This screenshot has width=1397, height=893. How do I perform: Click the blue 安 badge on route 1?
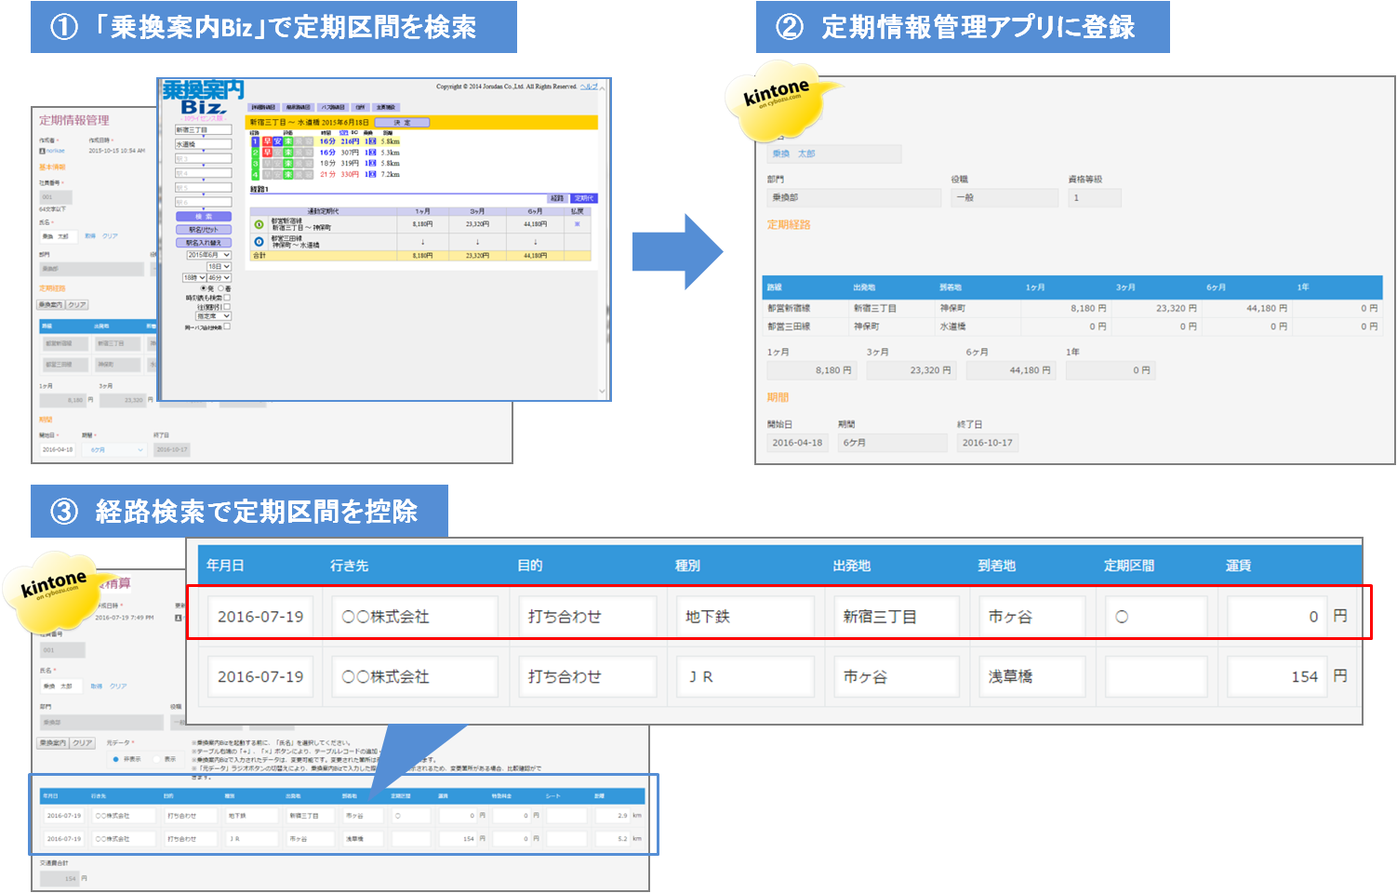click(x=277, y=141)
